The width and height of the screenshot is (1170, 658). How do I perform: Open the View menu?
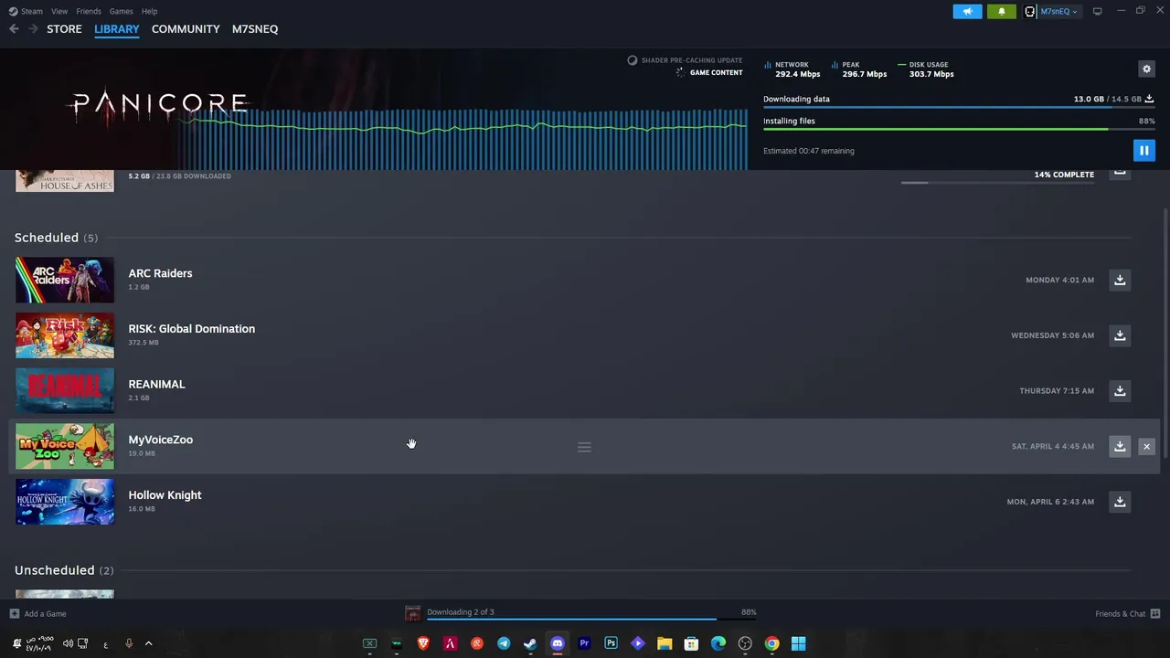click(59, 11)
